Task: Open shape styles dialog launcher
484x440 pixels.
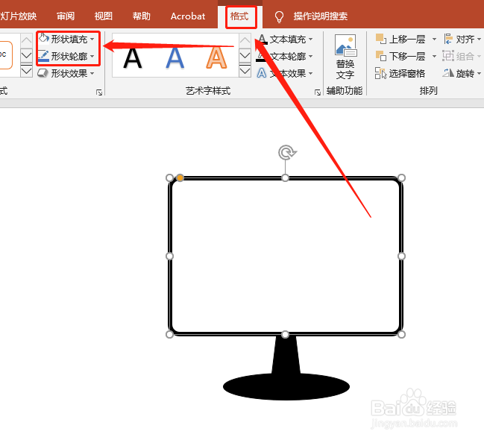Action: (x=99, y=92)
